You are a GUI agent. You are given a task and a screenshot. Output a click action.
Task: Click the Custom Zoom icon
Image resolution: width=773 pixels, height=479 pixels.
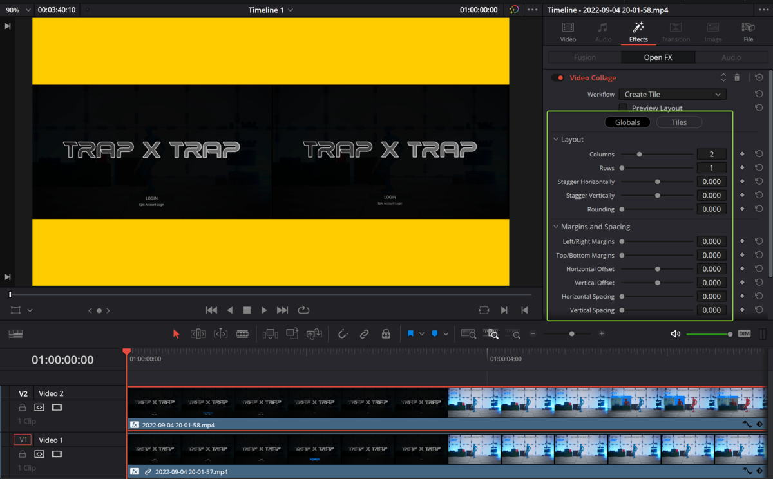pos(513,333)
